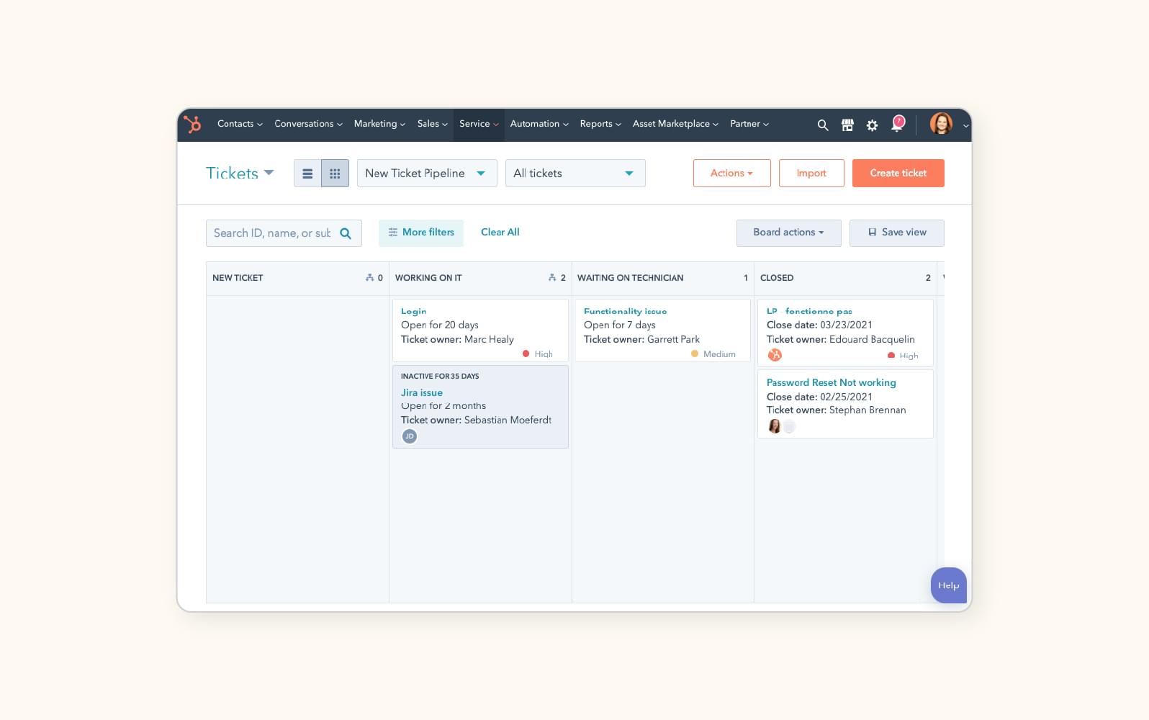Viewport: 1149px width, 720px height.
Task: Switch to board grid view icon
Action: [x=335, y=174]
